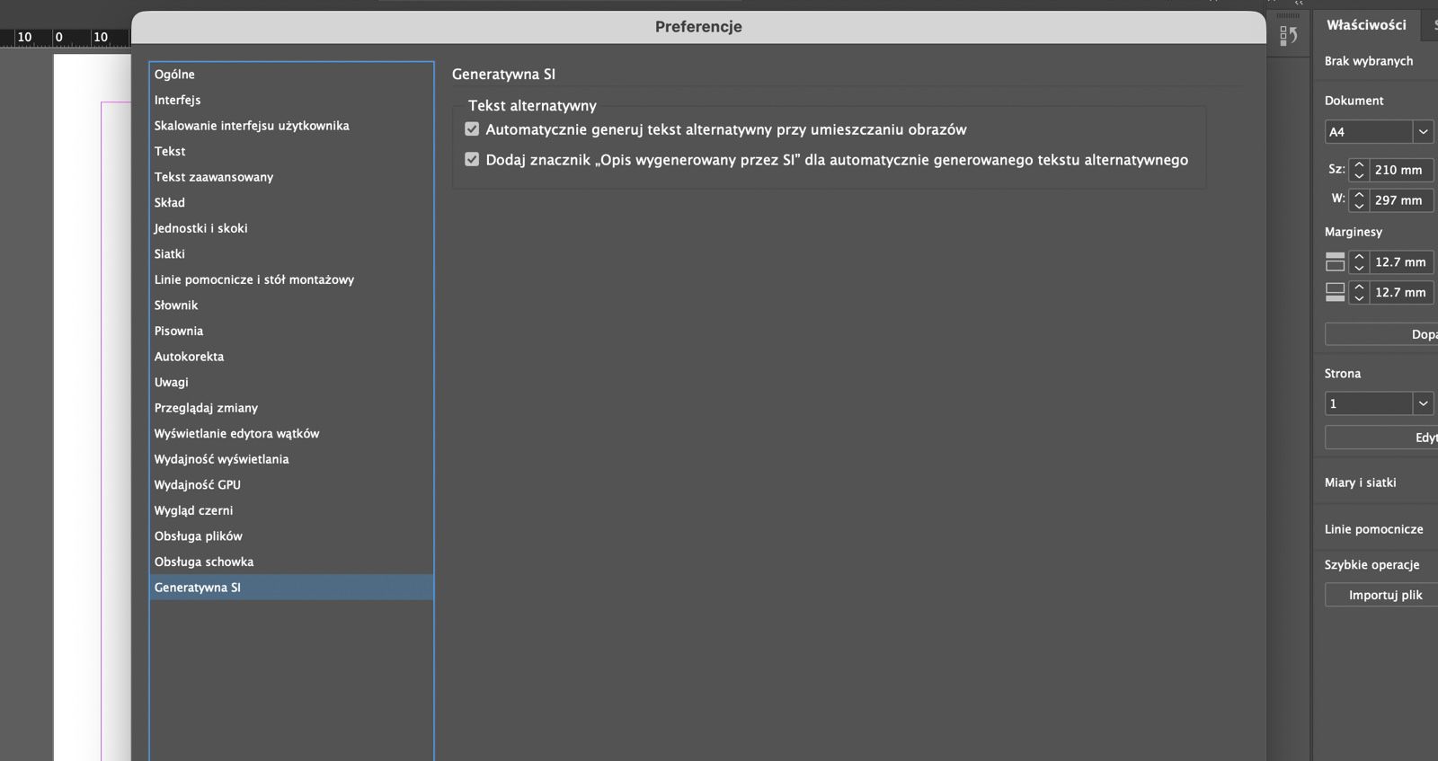Open Obsługa plików preferences
1438x761 pixels.
[x=291, y=536]
